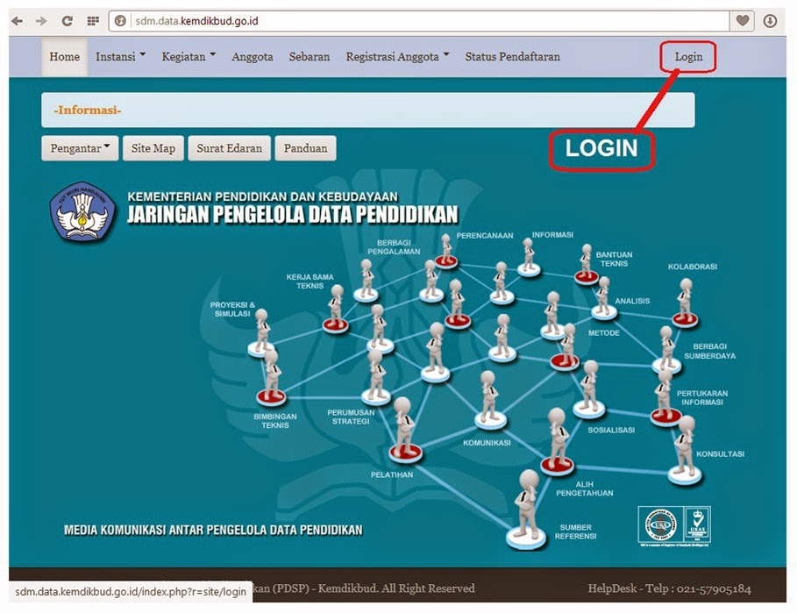Open the Instansi dropdown menu

point(117,55)
